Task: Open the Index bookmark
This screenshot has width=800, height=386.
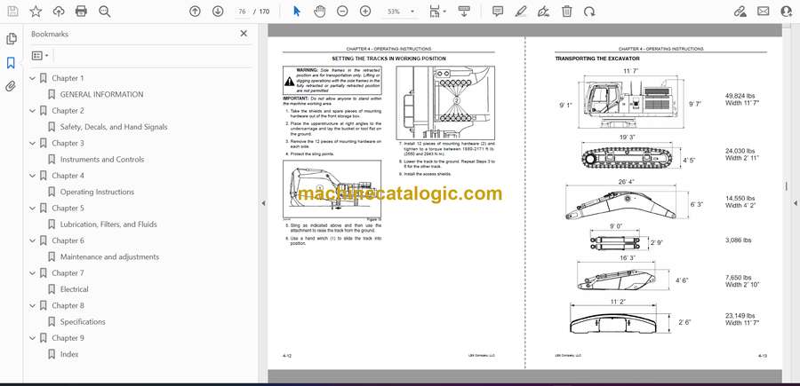Action: [x=69, y=354]
